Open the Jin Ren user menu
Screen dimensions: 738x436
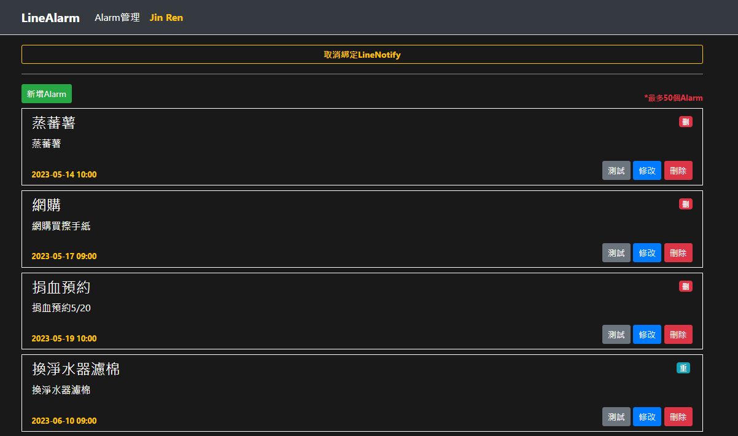[x=166, y=18]
